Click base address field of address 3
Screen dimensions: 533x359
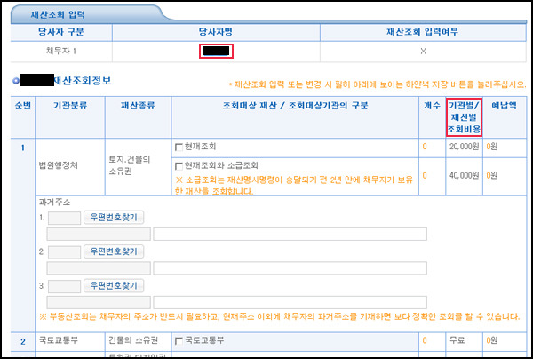[x=99, y=302]
